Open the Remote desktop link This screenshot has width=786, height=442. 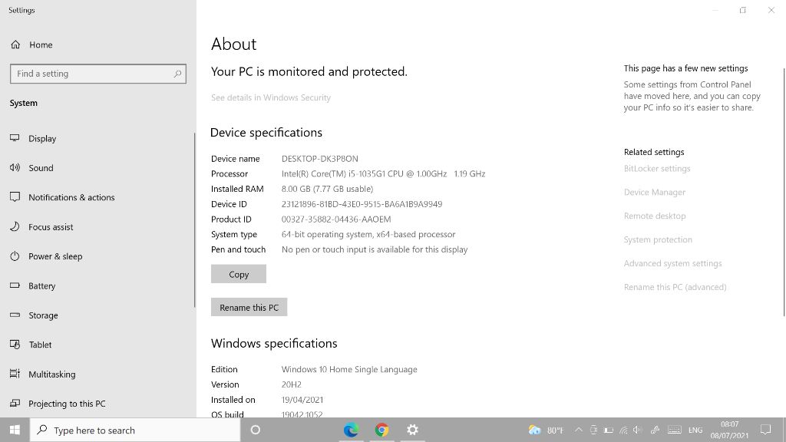click(x=655, y=216)
